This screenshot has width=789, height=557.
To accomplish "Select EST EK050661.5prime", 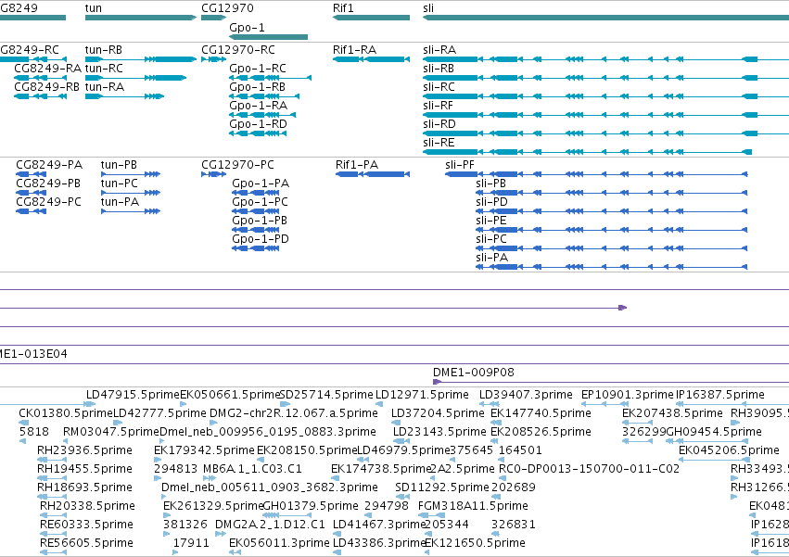I will [184, 404].
